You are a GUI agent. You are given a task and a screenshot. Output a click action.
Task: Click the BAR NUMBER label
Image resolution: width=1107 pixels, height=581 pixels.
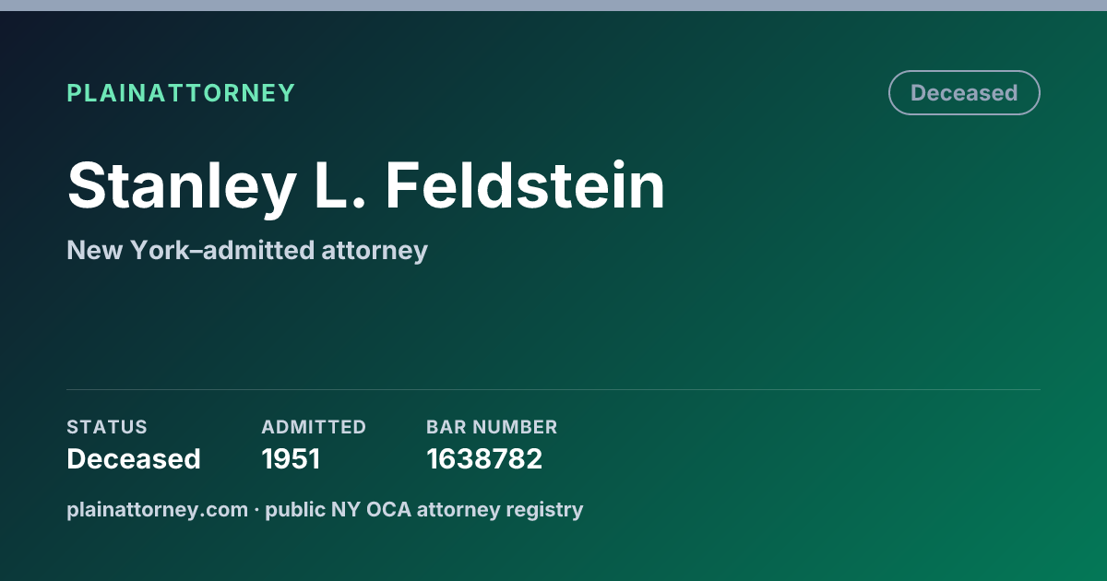492,427
